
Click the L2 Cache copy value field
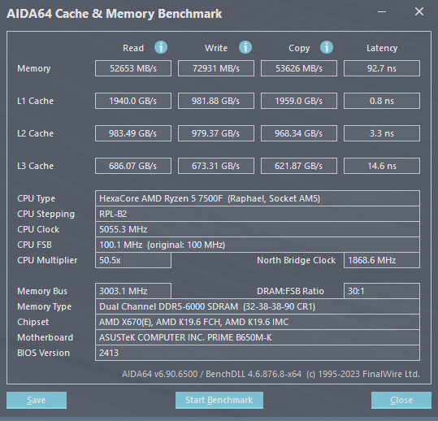[x=299, y=133]
